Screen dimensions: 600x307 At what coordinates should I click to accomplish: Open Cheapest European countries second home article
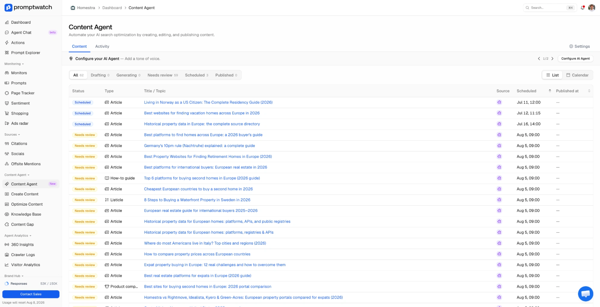click(198, 189)
